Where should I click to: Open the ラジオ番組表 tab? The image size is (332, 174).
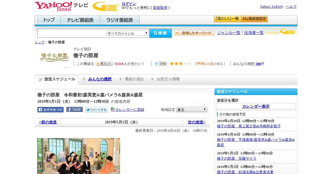120,20
